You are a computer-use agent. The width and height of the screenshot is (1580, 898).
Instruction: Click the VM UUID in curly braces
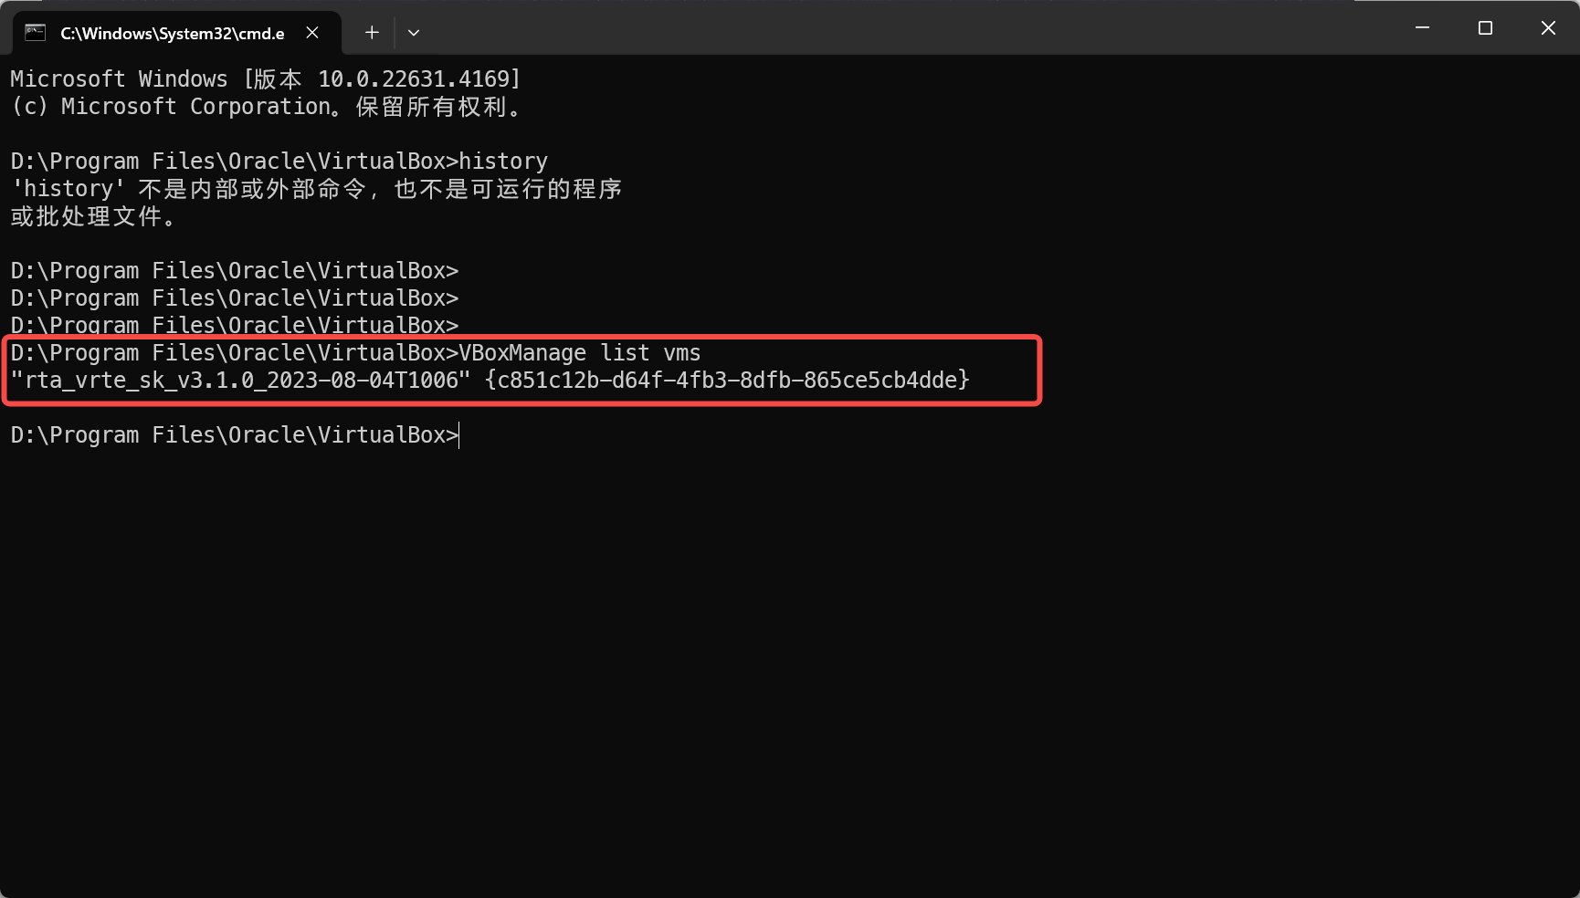[x=727, y=381]
